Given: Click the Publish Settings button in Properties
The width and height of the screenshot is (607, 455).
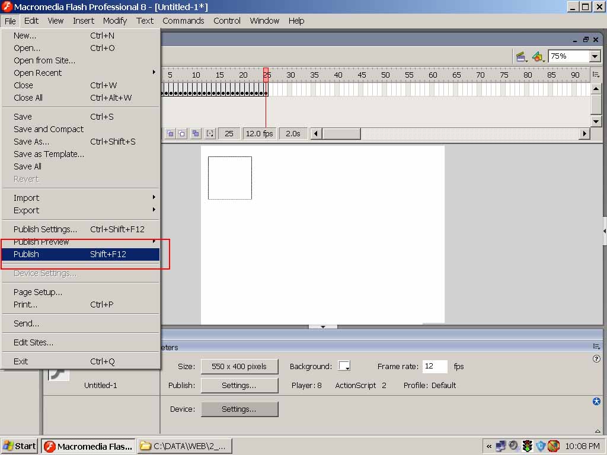Looking at the screenshot, I should (239, 385).
